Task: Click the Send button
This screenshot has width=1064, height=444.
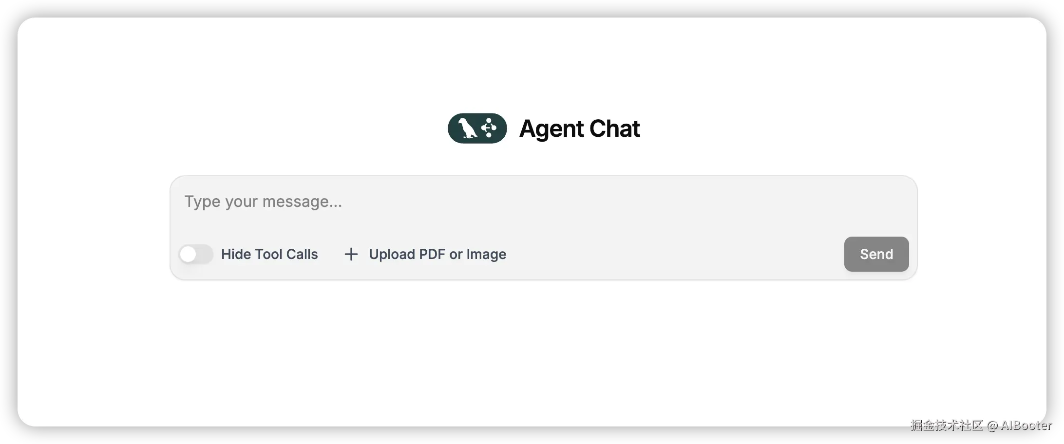Action: [876, 254]
